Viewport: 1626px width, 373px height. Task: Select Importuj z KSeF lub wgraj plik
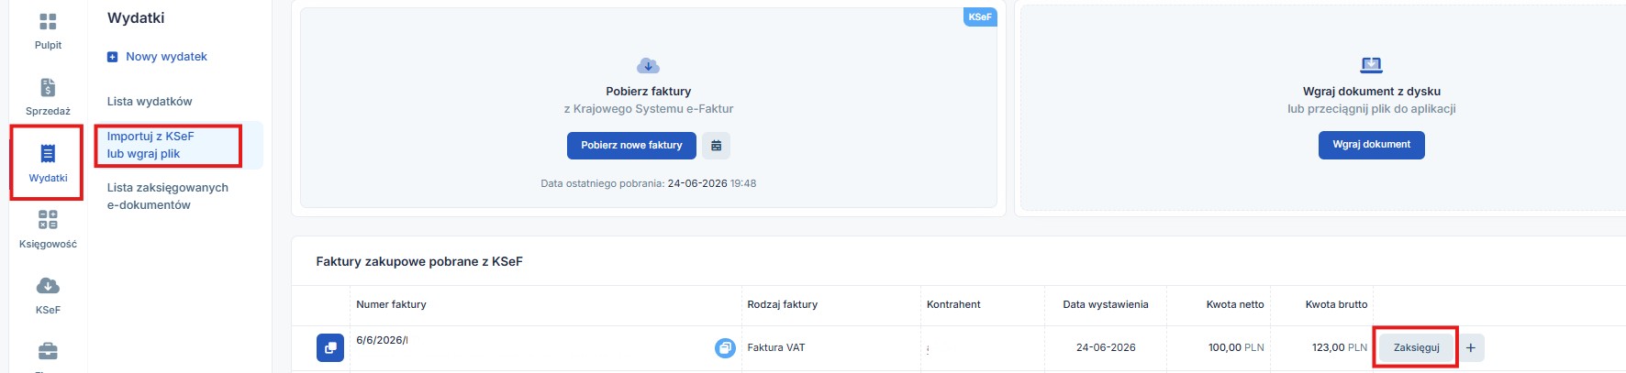coord(150,145)
